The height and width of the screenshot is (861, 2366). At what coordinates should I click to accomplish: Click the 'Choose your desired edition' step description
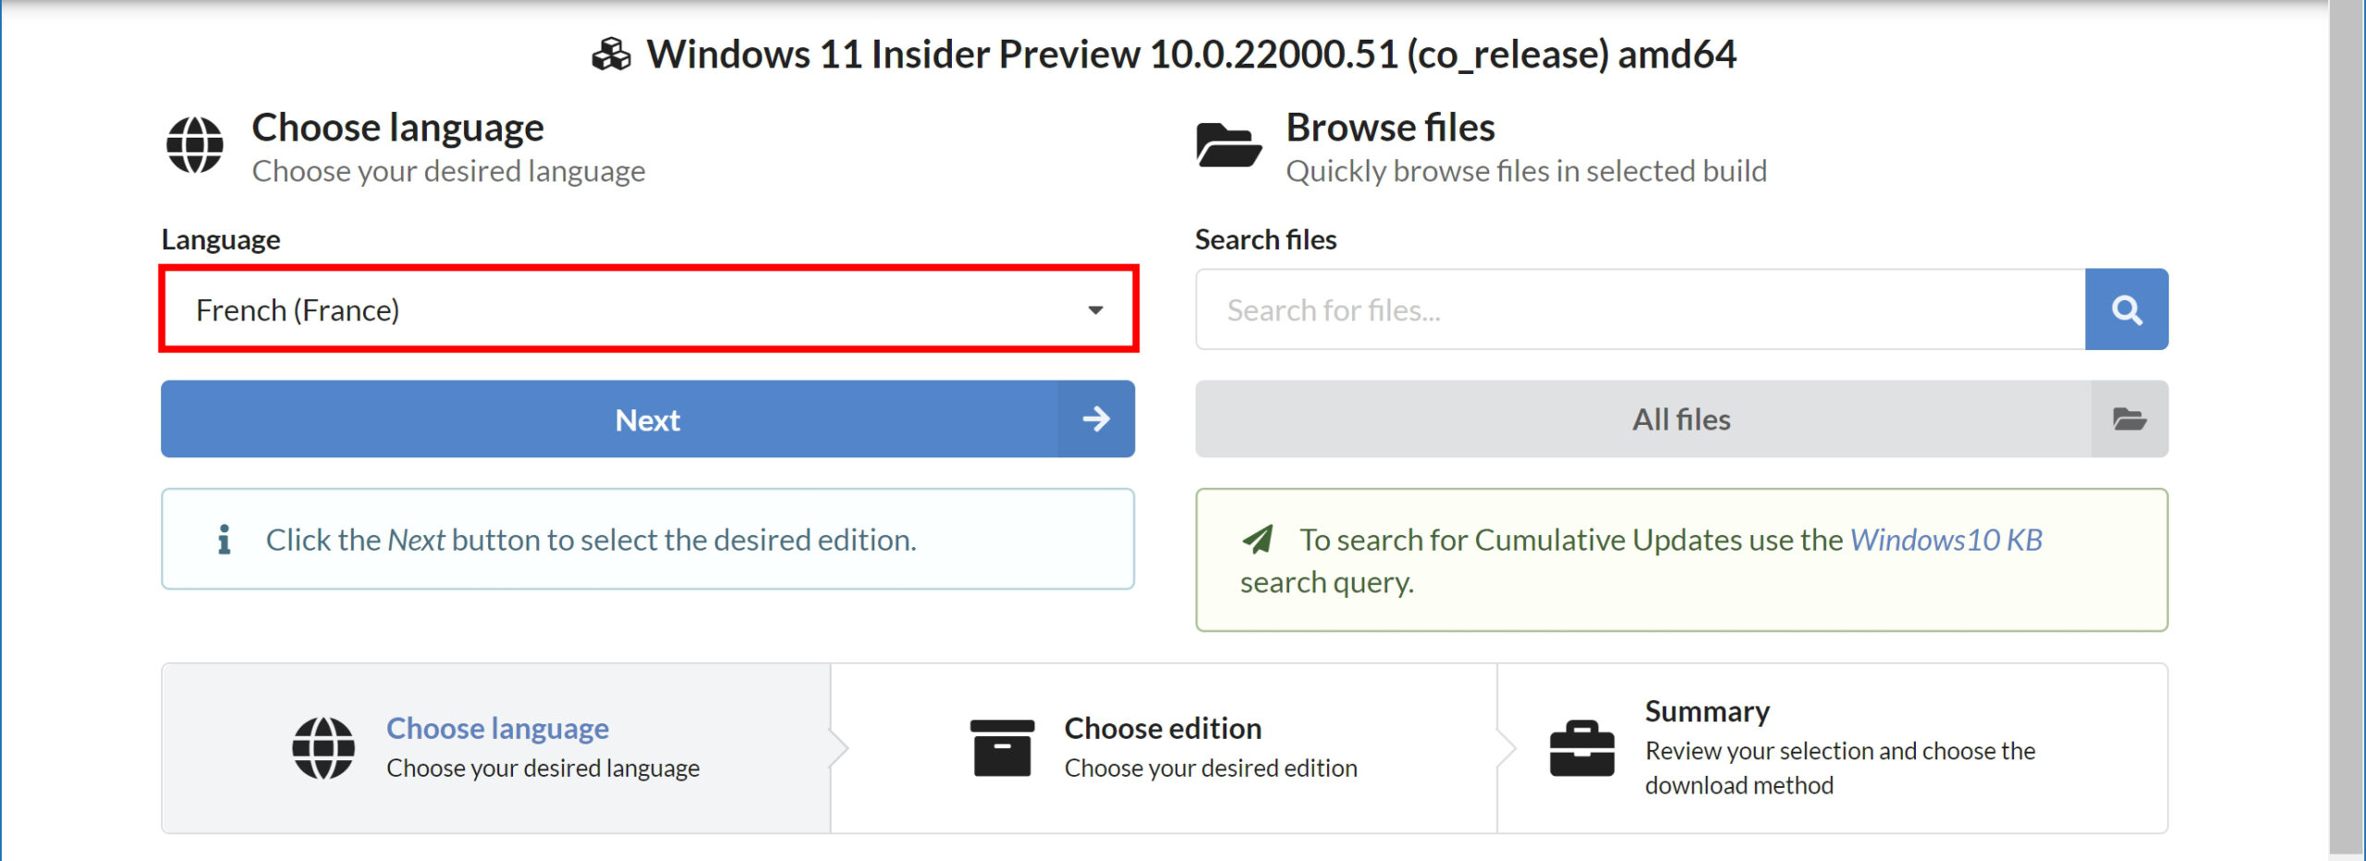(x=1211, y=768)
